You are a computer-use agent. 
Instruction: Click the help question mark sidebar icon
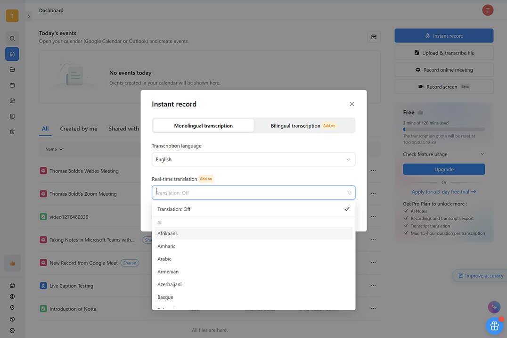[x=12, y=319]
